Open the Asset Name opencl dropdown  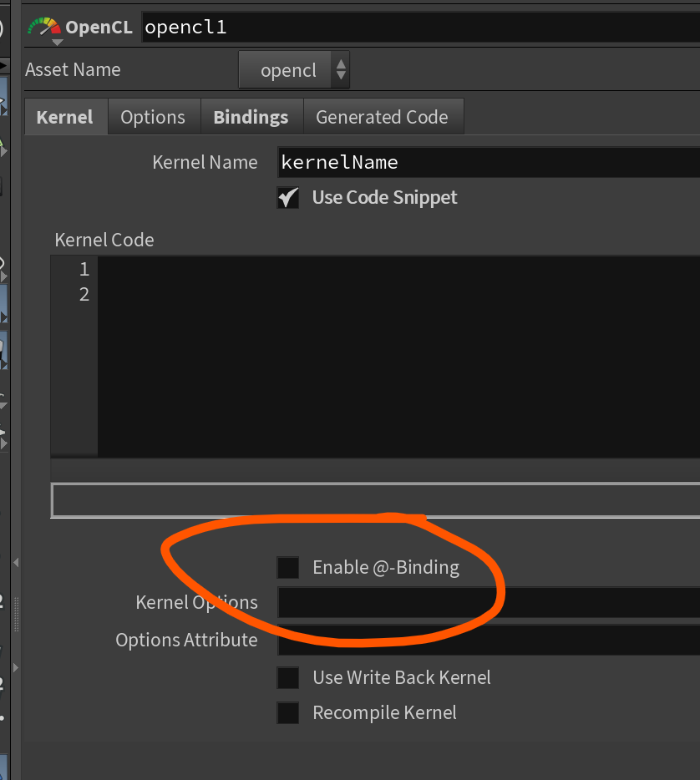point(294,70)
